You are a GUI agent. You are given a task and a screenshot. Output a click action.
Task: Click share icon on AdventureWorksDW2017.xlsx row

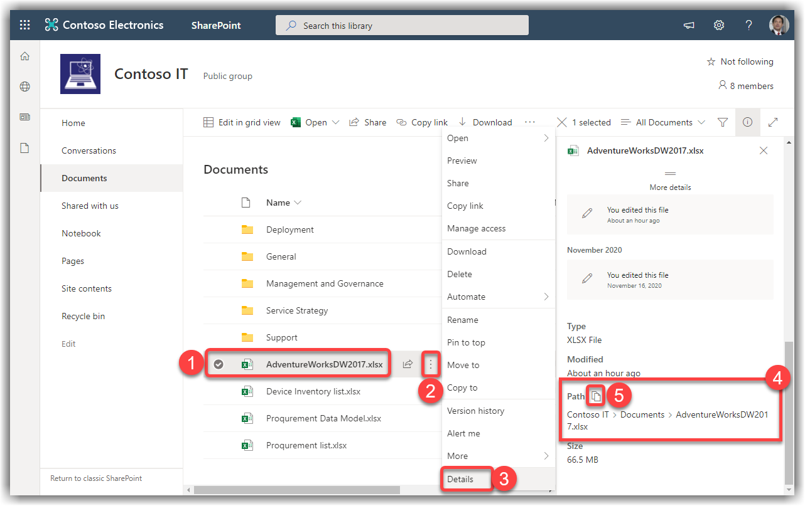[408, 364]
